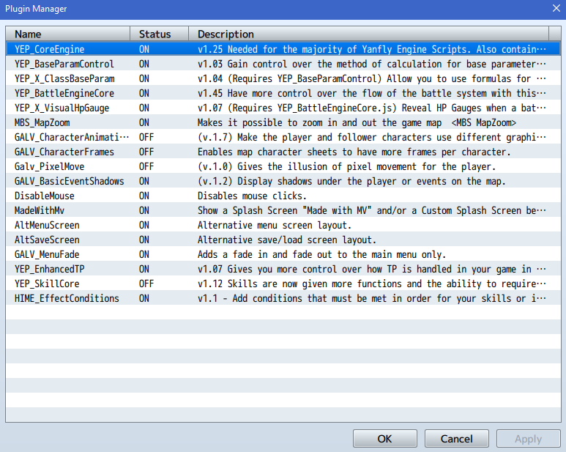Click the OFF status of Galv_PixelMove

pos(146,166)
